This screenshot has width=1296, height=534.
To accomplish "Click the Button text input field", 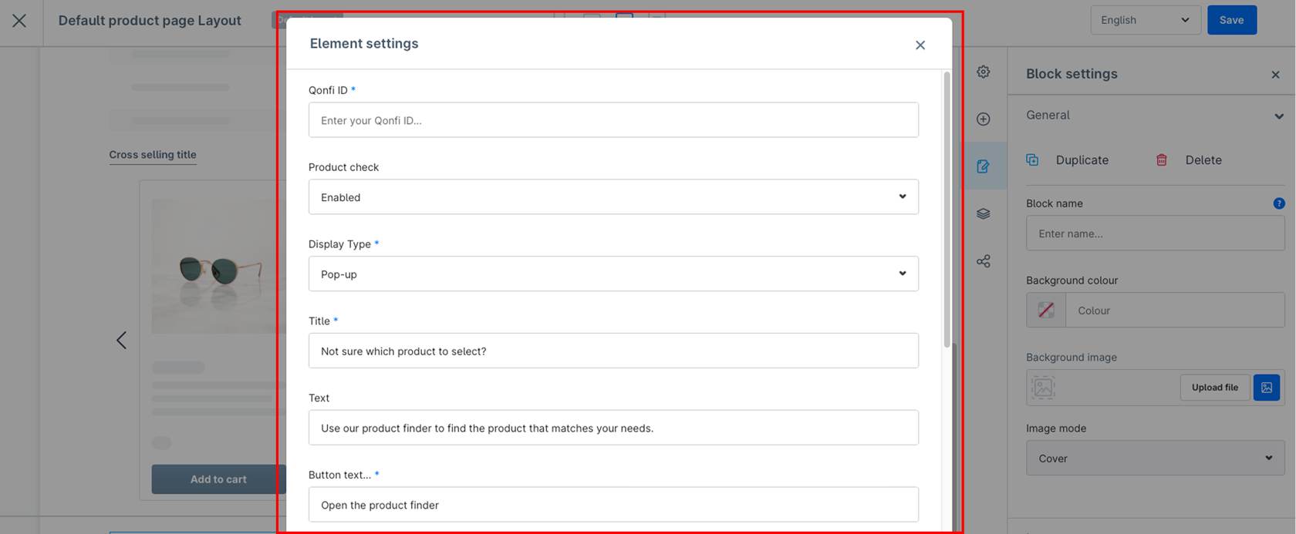I will pyautogui.click(x=613, y=505).
